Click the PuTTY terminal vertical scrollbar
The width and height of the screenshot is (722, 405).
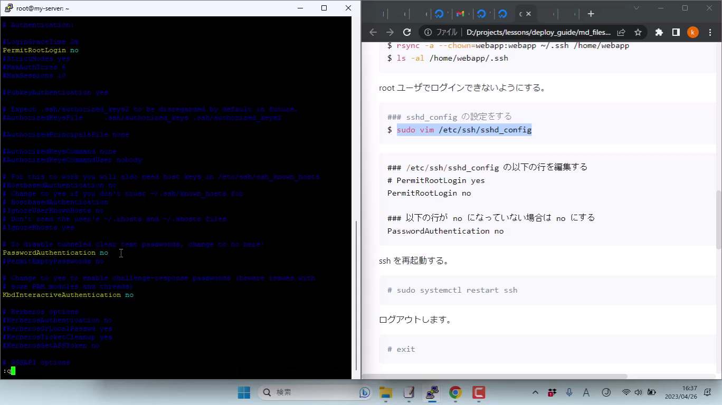pyautogui.click(x=356, y=295)
